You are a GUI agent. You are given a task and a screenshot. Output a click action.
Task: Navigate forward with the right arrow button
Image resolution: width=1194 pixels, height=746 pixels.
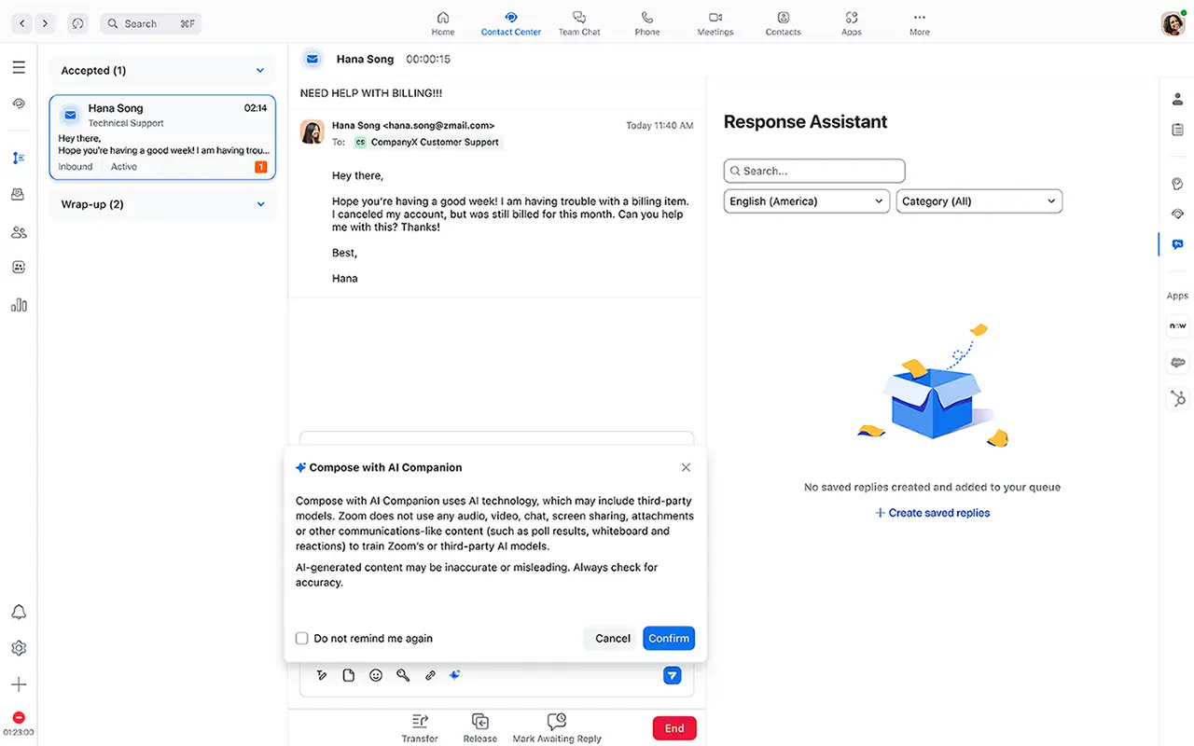pos(46,23)
